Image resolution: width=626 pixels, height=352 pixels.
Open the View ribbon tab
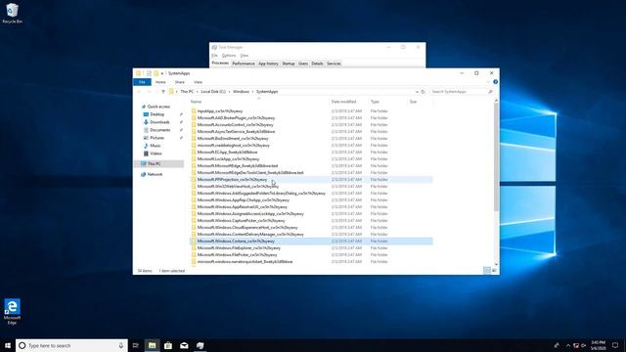tap(198, 82)
